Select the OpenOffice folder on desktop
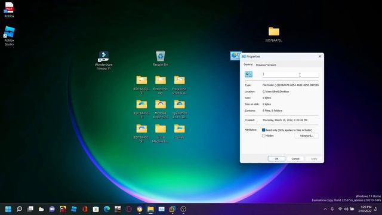 click(179, 109)
